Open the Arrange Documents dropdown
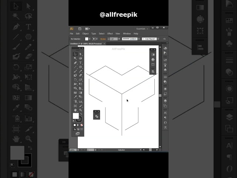 tap(87, 29)
